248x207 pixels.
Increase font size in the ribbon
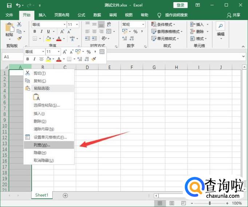point(62,32)
